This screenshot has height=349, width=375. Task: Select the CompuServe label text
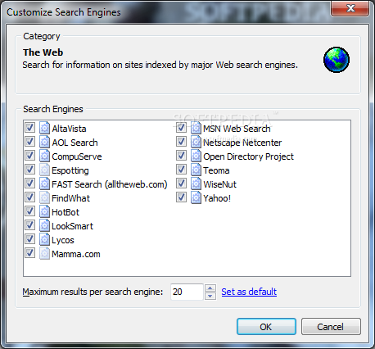click(x=77, y=156)
